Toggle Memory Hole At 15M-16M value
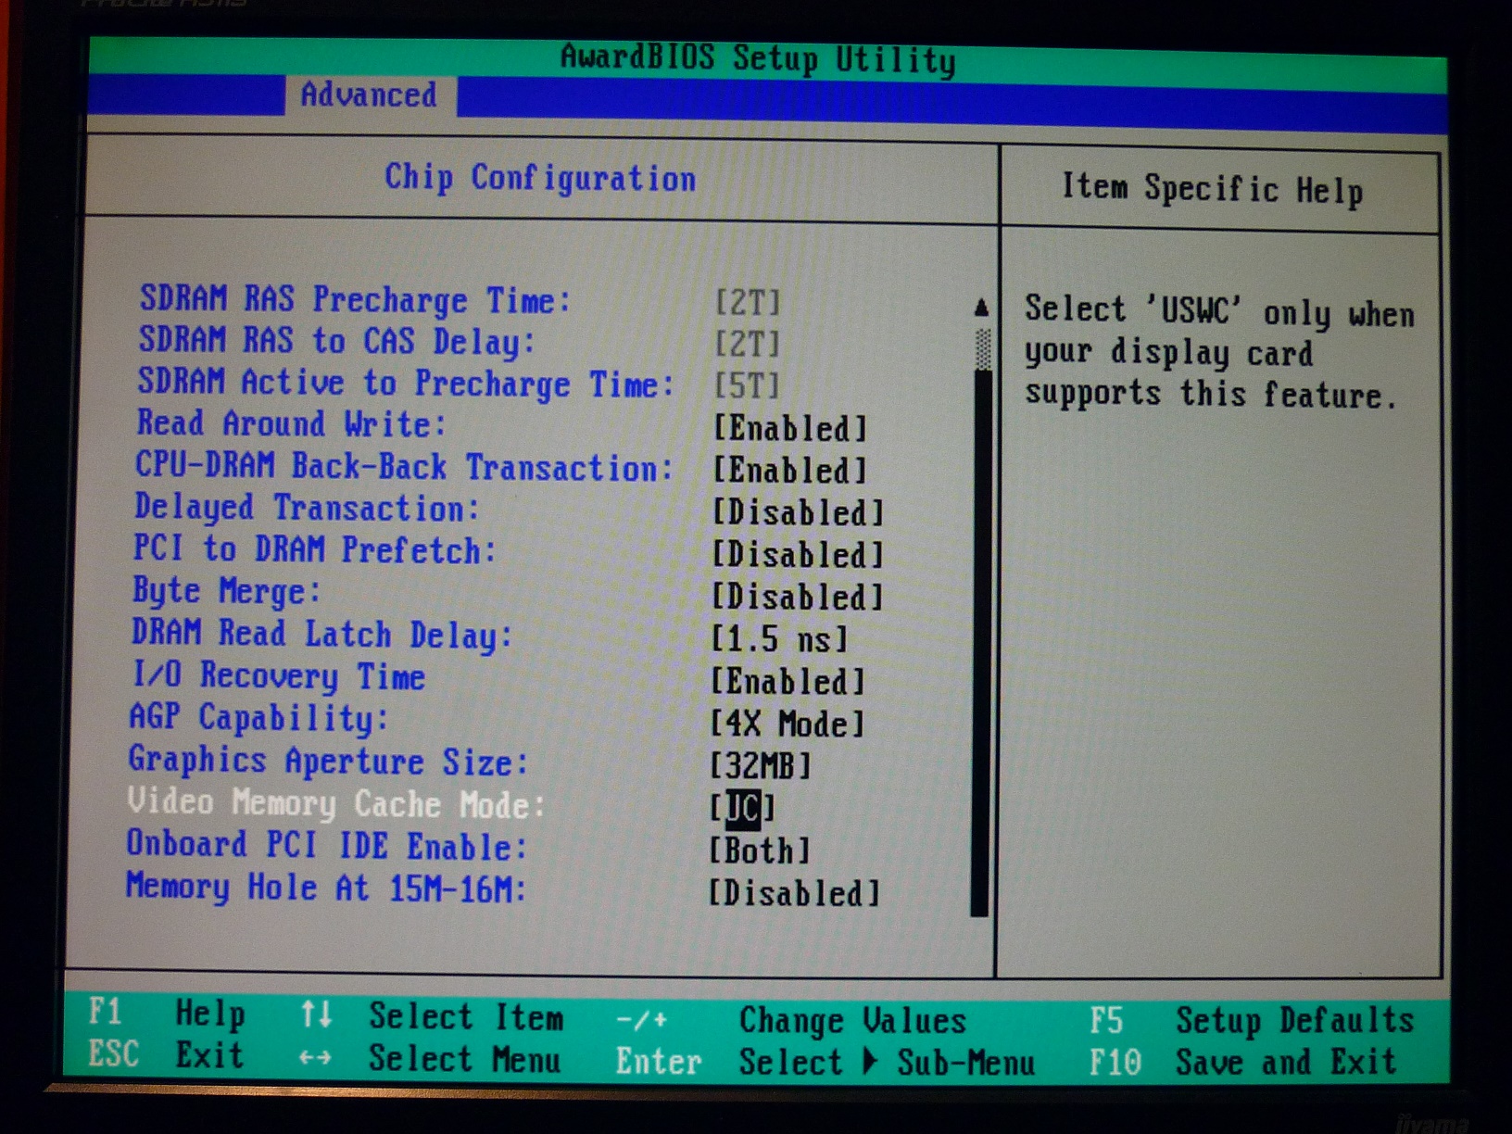This screenshot has height=1134, width=1512. (x=795, y=893)
